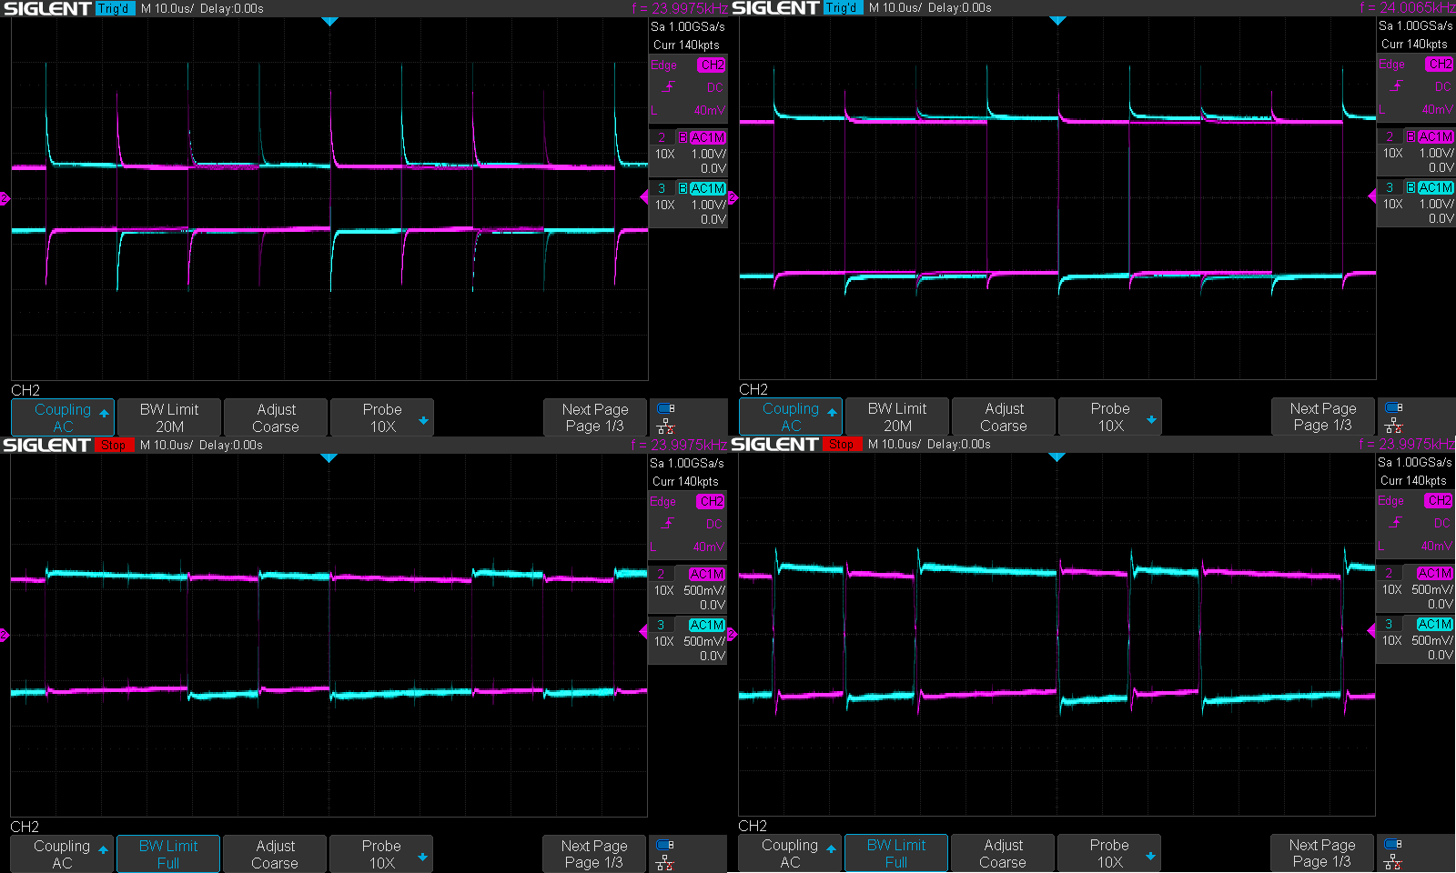
Task: Select channel 2 500mV box in the lower-left capture
Action: [687, 589]
